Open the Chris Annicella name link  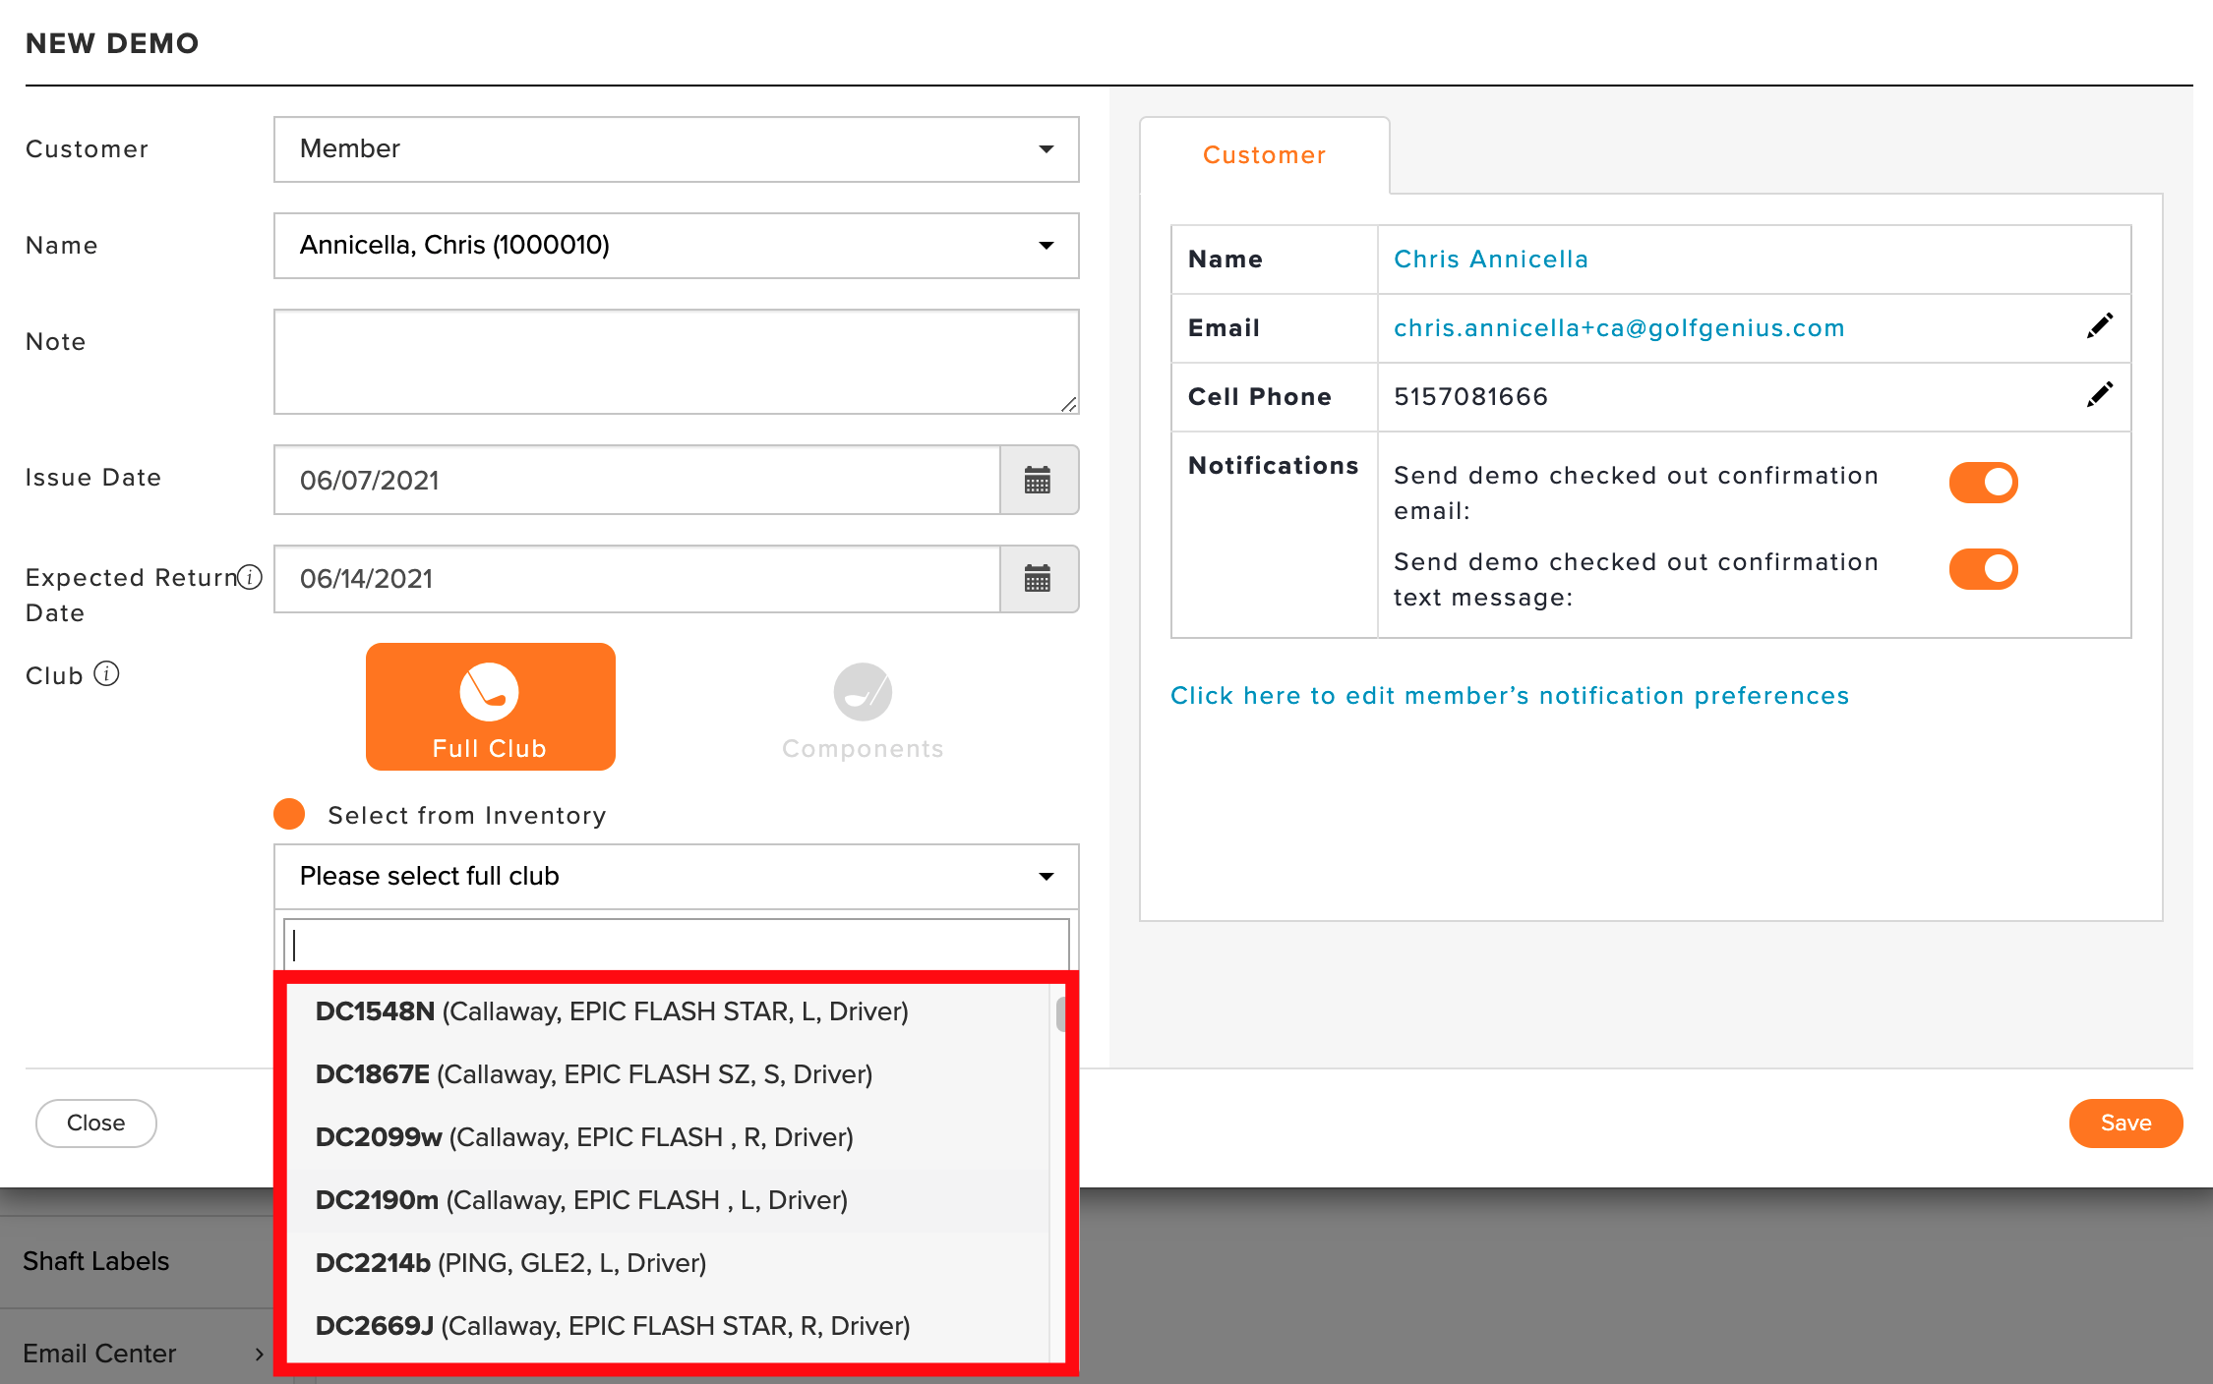[x=1491, y=259]
